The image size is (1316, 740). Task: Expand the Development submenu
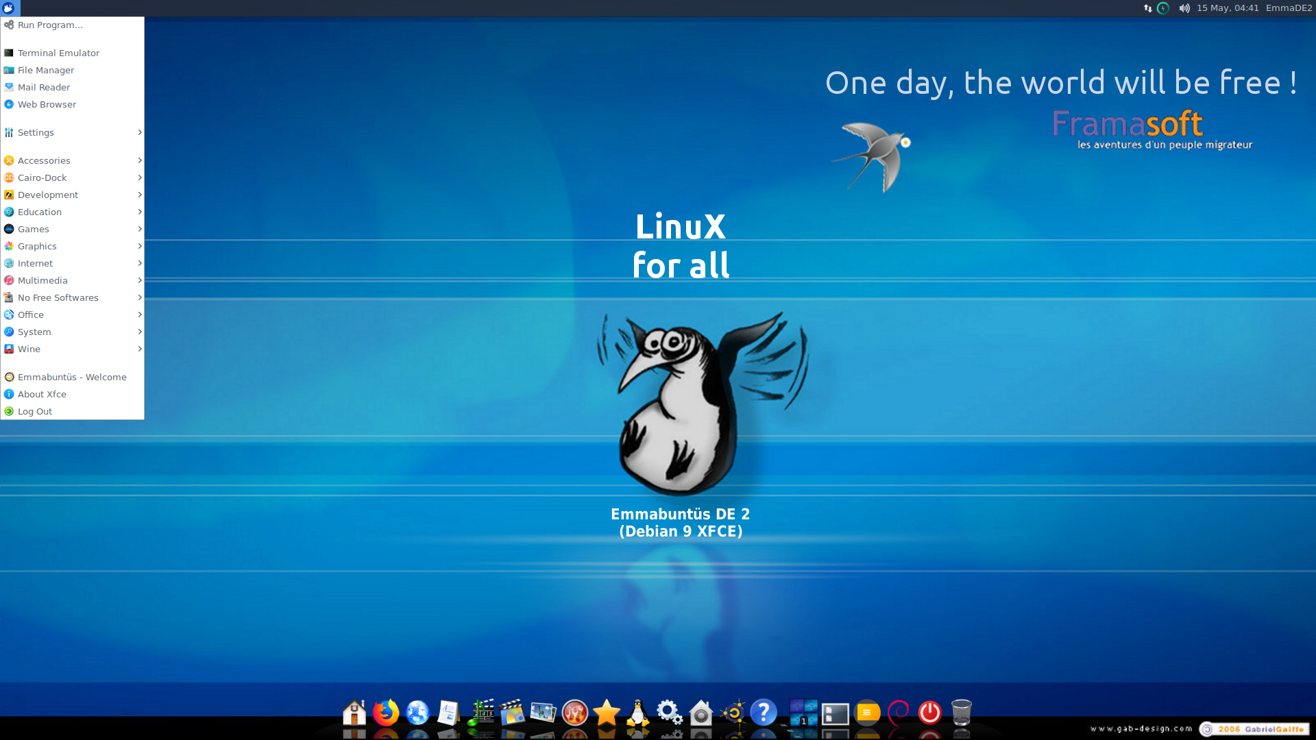pos(72,195)
